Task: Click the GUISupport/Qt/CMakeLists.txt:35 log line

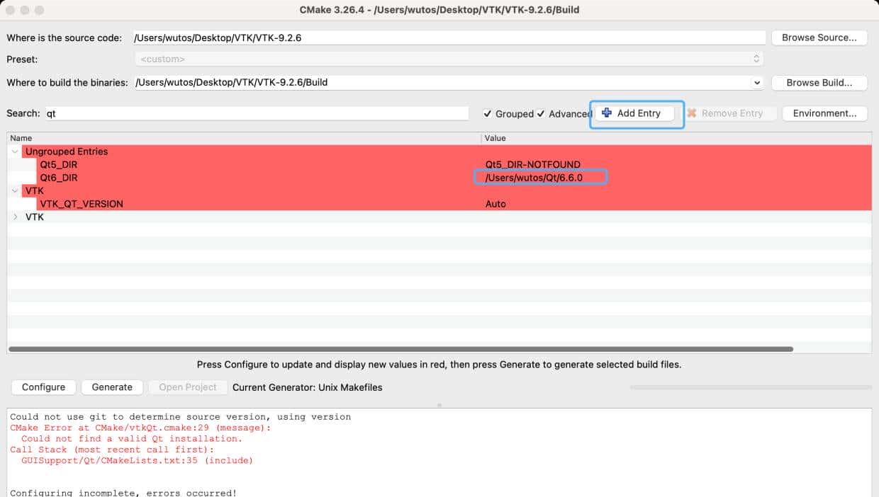Action: point(137,460)
